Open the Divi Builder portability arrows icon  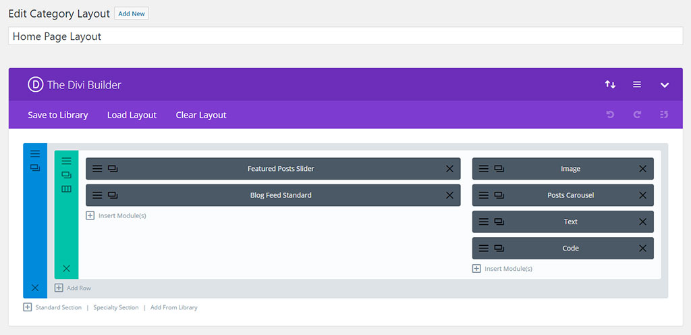[610, 84]
